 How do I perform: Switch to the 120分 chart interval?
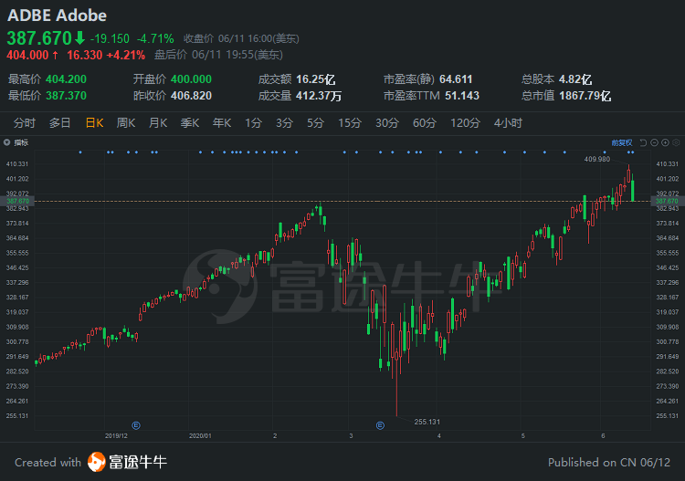(x=465, y=123)
